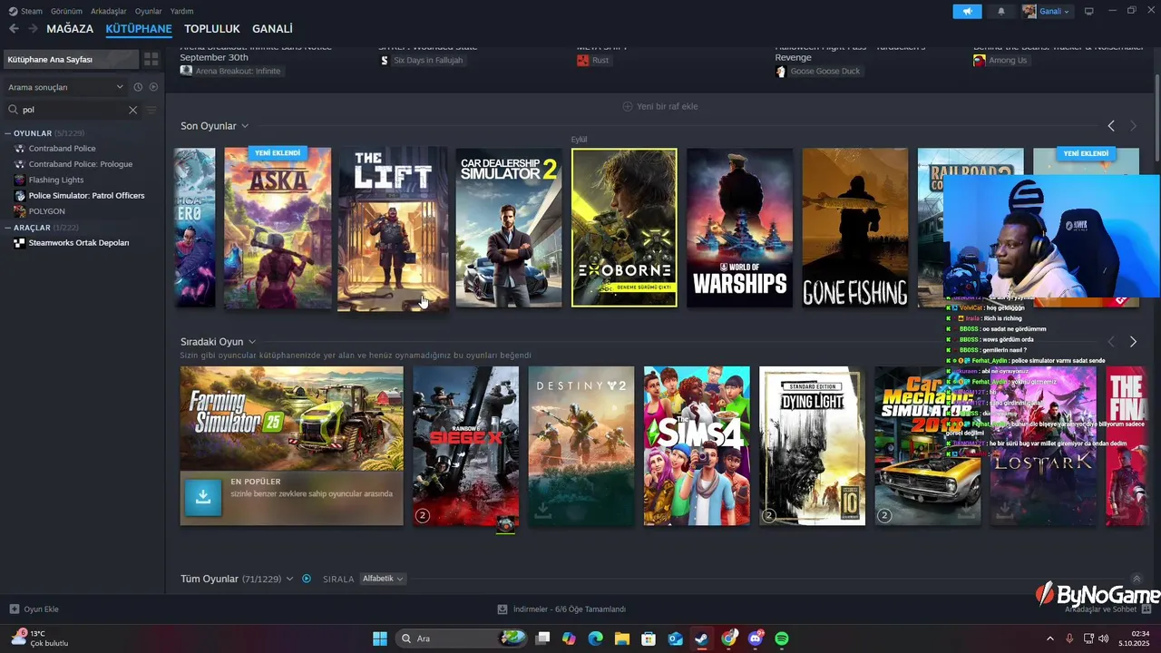1161x653 pixels.
Task: Open The Sims 4 game cover
Action: (697, 445)
